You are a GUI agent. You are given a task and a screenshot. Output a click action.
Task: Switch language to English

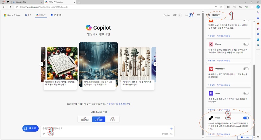[x=167, y=15]
